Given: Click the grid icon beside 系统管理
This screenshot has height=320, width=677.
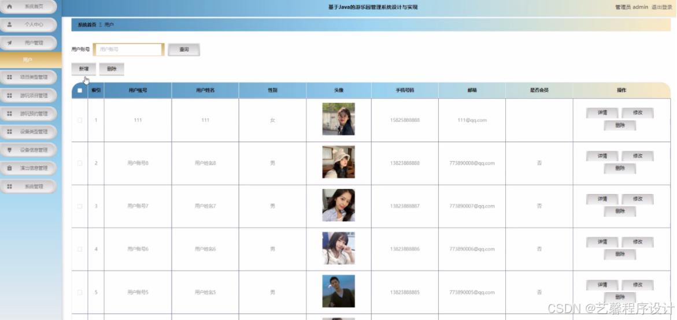Looking at the screenshot, I should point(9,187).
